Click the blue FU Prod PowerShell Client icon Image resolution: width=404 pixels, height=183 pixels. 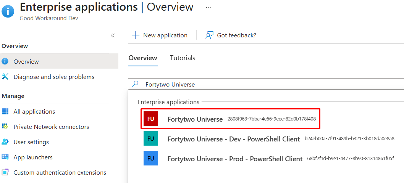(x=150, y=158)
